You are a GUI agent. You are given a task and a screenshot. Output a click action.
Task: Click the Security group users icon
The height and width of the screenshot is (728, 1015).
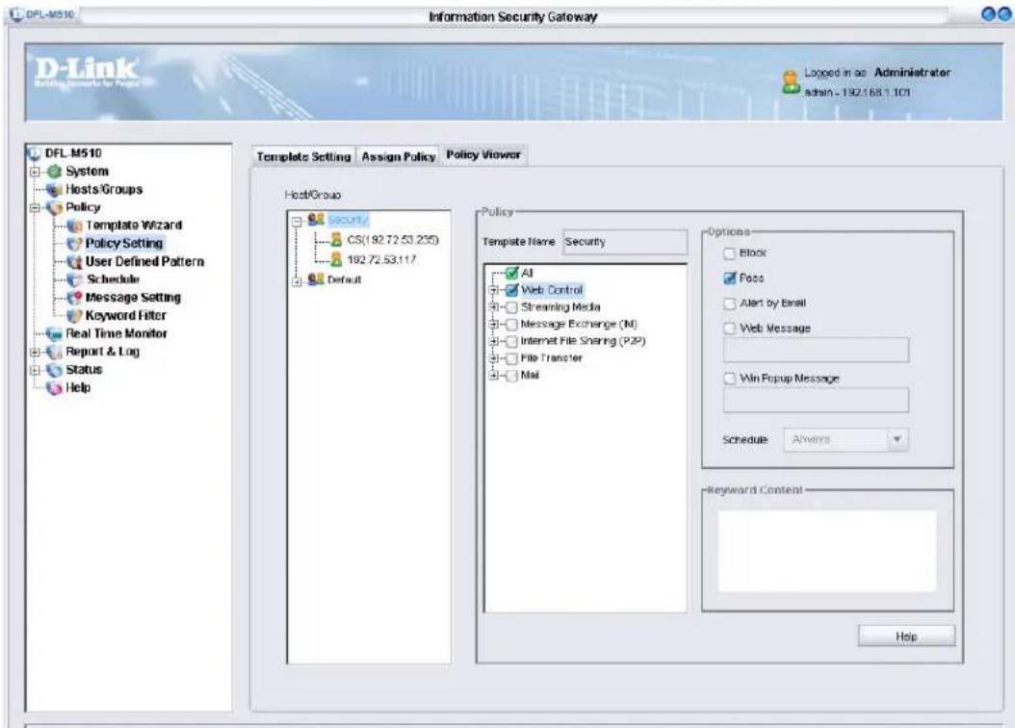click(316, 220)
